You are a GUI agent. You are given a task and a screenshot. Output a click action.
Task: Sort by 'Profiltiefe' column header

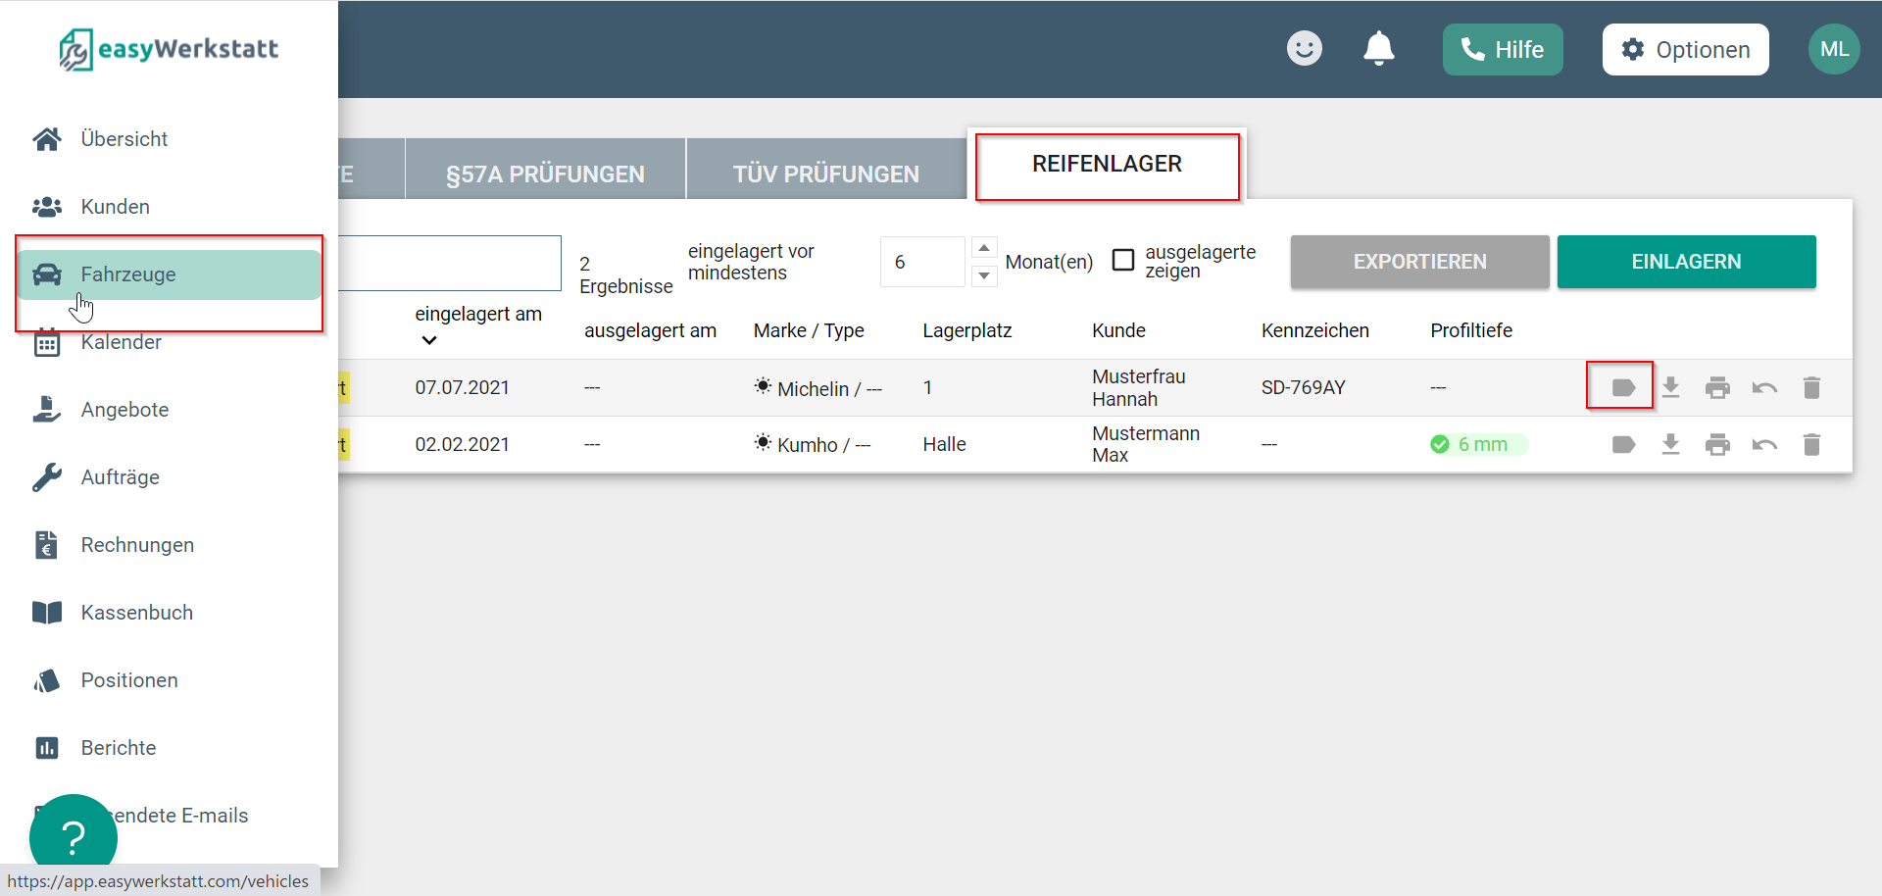[1471, 331]
